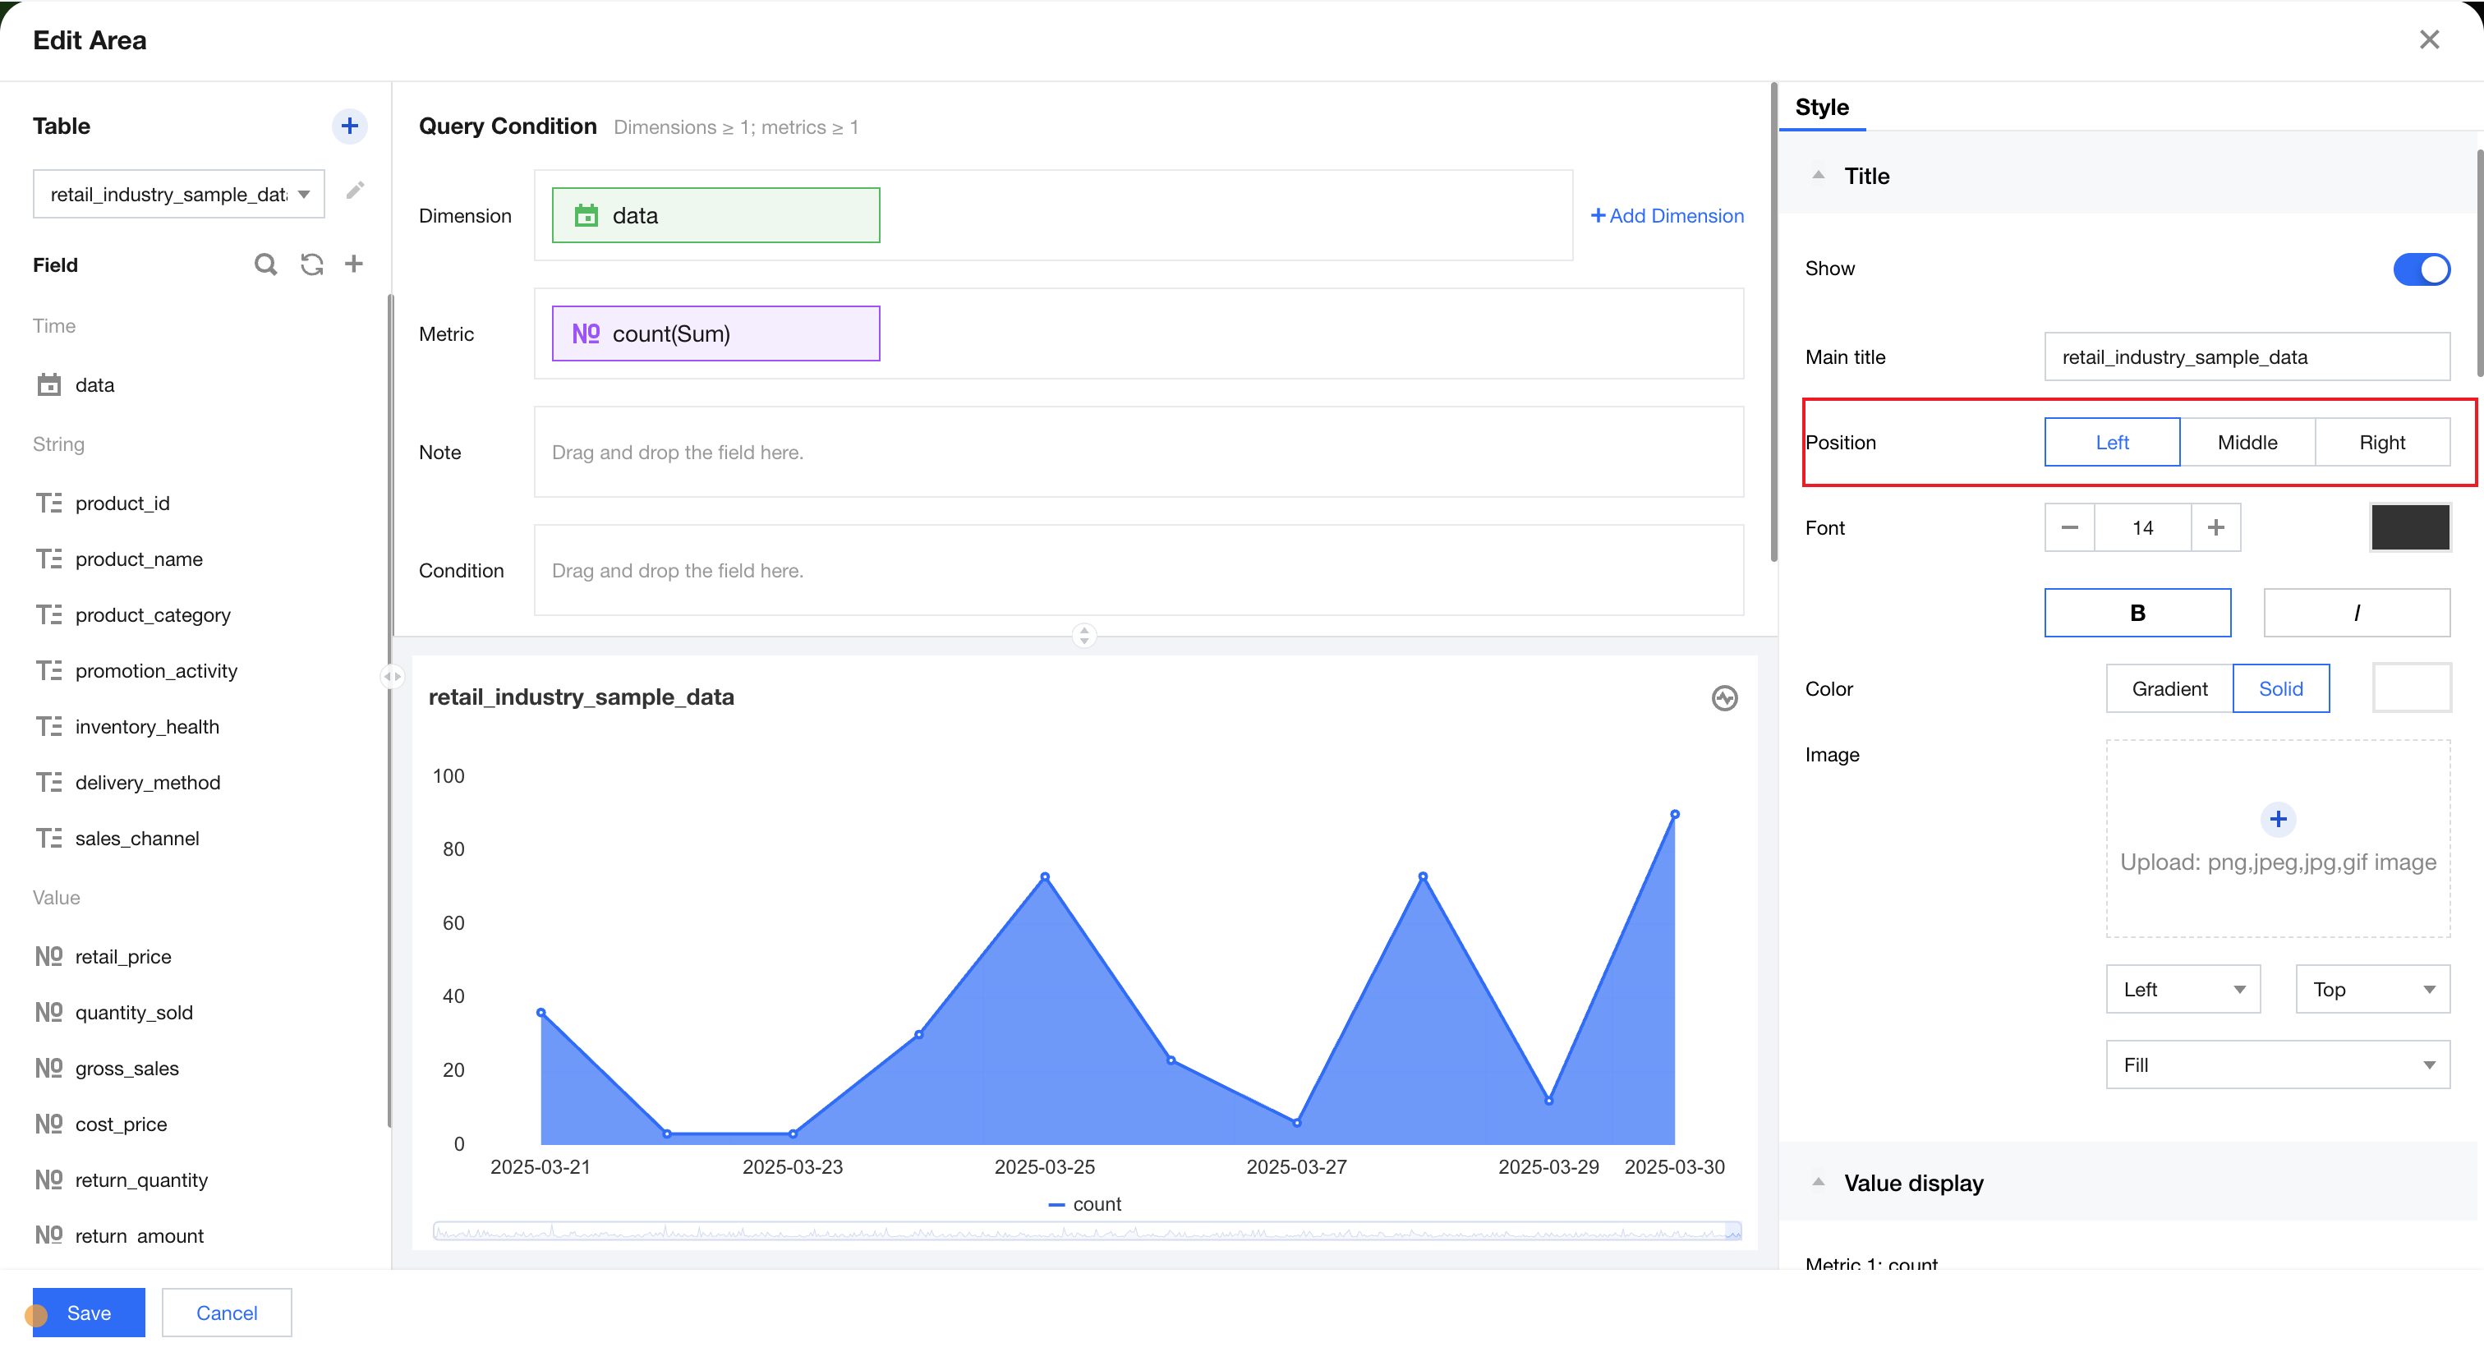Open the image Fill mode dropdown
This screenshot has width=2484, height=1352.
tap(2278, 1065)
